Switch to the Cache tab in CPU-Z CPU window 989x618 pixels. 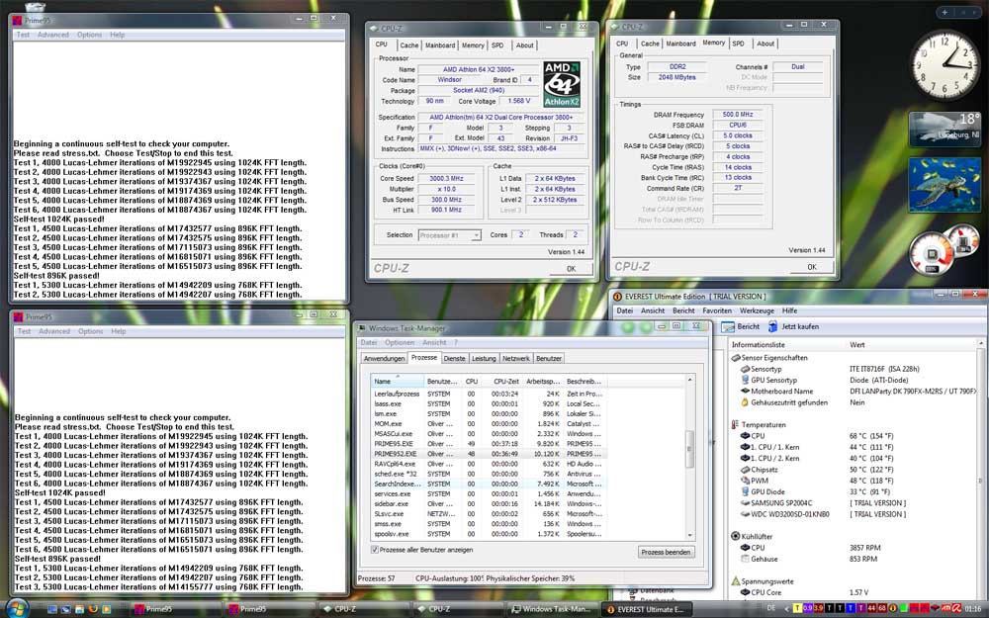[408, 45]
